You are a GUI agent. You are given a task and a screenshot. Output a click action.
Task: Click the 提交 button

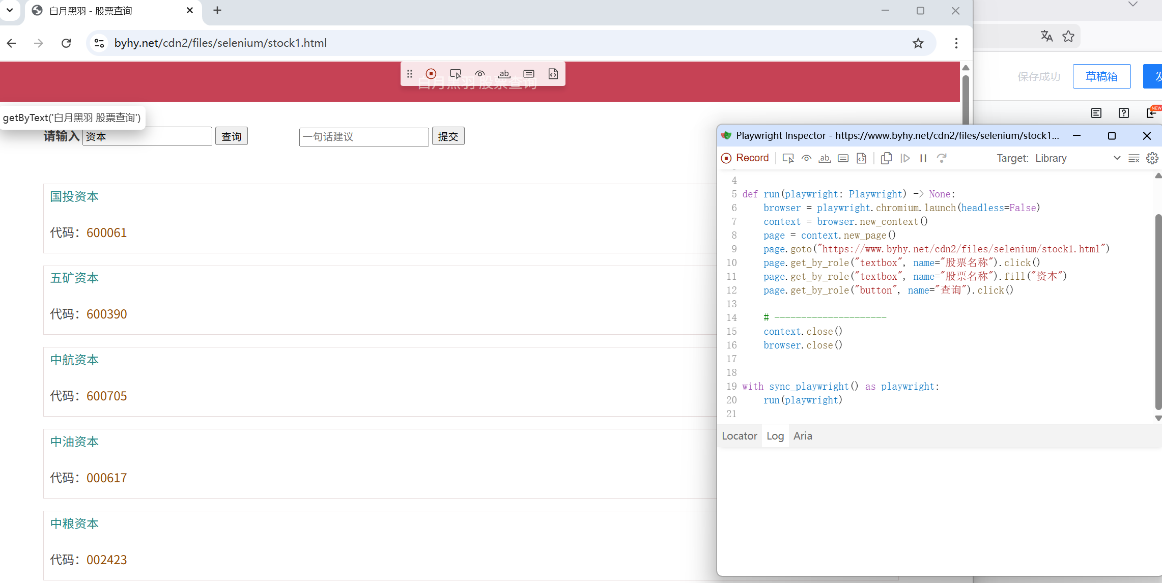448,136
